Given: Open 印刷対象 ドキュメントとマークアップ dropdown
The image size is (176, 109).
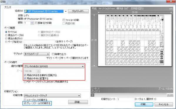Looking at the screenshot, I should [52, 96].
